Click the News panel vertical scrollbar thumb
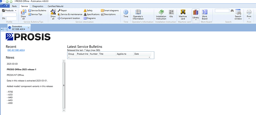The width and height of the screenshot is (256, 115). (64, 85)
